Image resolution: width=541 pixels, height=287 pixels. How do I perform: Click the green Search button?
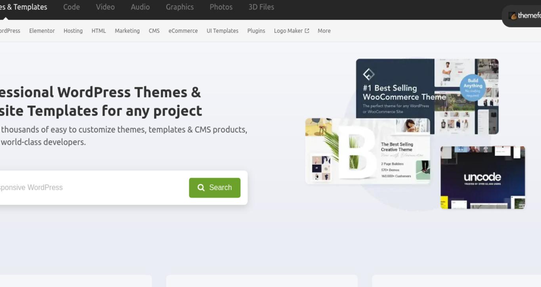coord(215,188)
